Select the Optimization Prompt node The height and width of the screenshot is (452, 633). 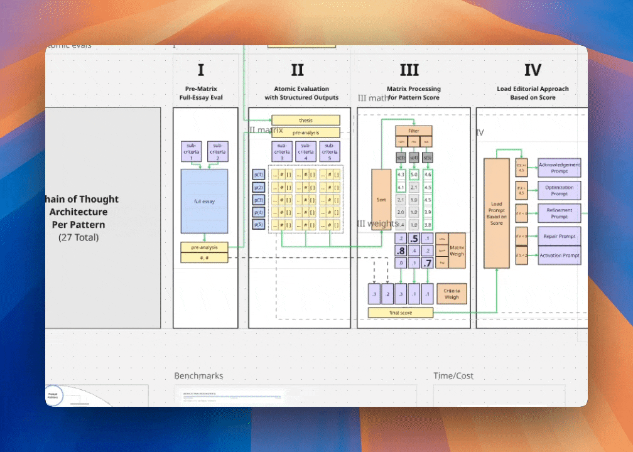[559, 191]
